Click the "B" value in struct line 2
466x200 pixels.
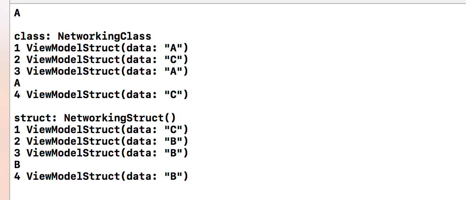pyautogui.click(x=172, y=141)
